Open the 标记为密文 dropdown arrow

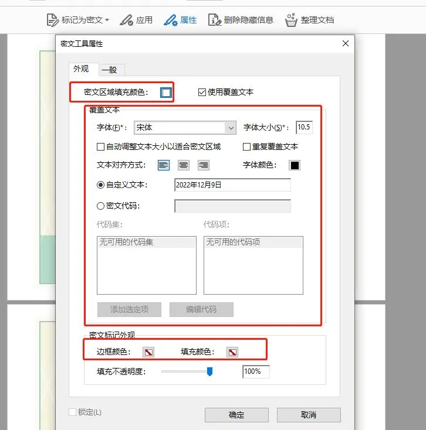tap(107, 20)
